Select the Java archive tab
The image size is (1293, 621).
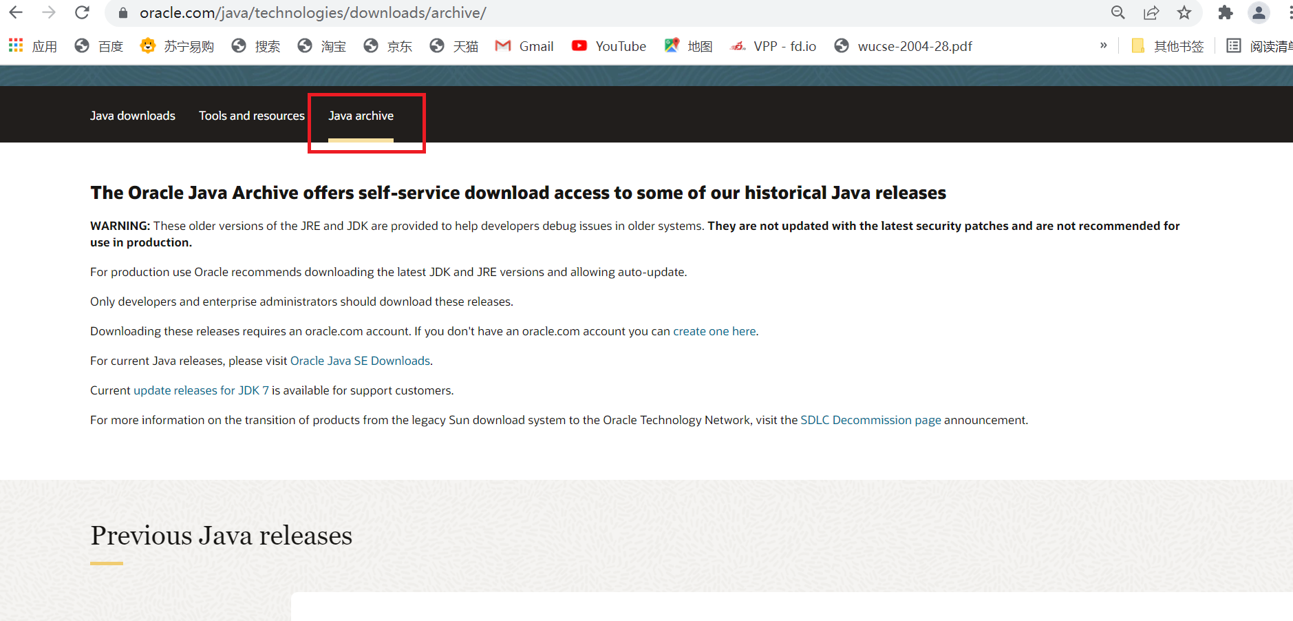361,116
